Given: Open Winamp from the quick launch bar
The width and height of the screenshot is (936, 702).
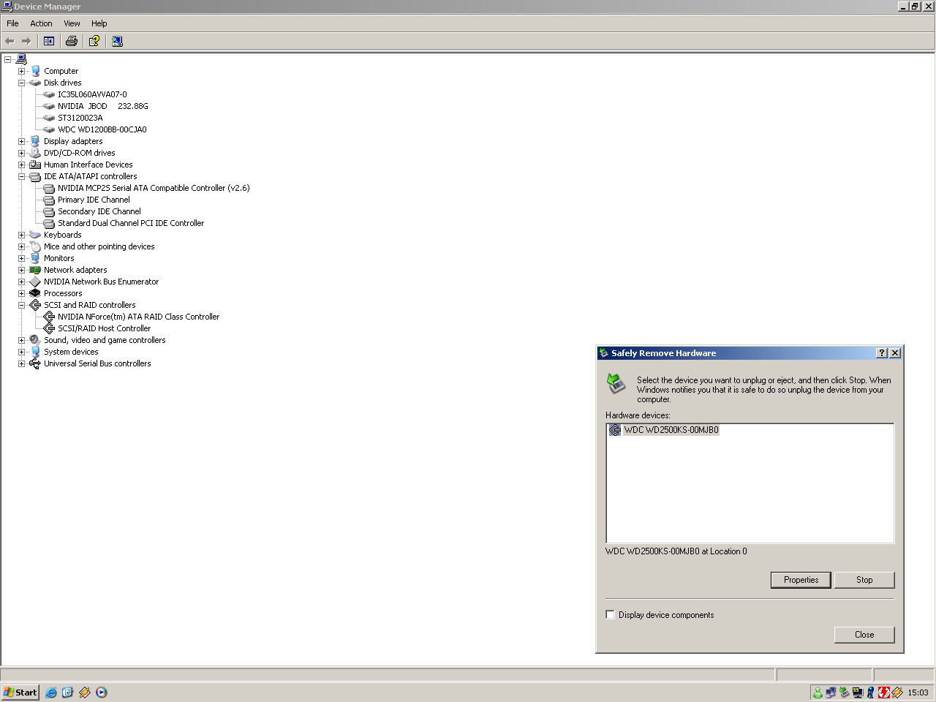Looking at the screenshot, I should 85,692.
